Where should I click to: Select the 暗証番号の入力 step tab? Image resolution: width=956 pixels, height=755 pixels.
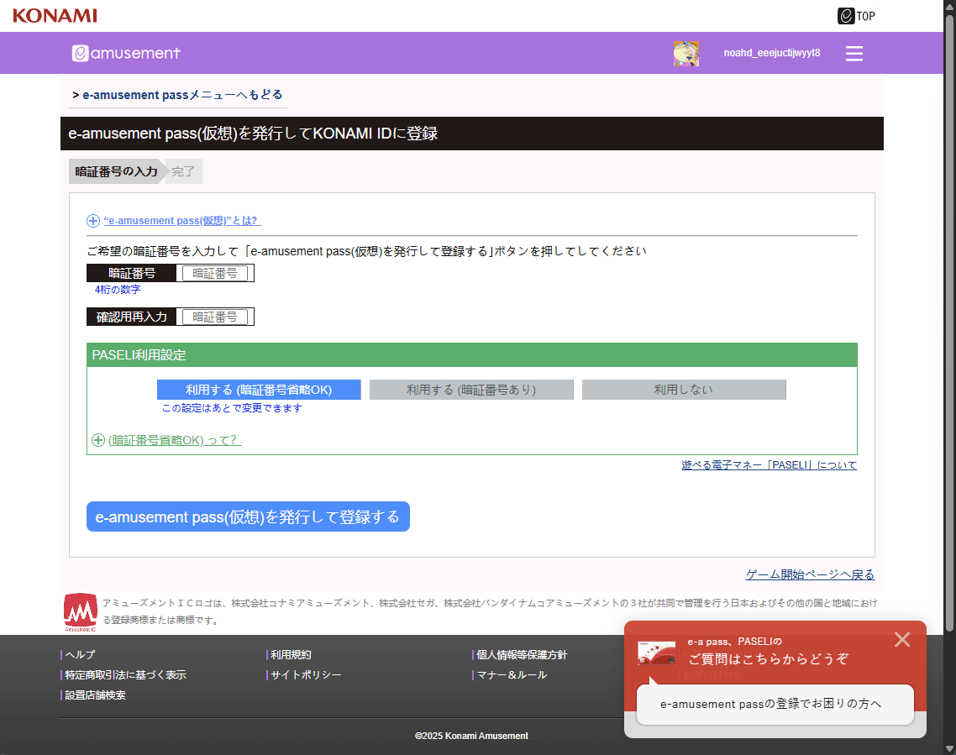117,172
